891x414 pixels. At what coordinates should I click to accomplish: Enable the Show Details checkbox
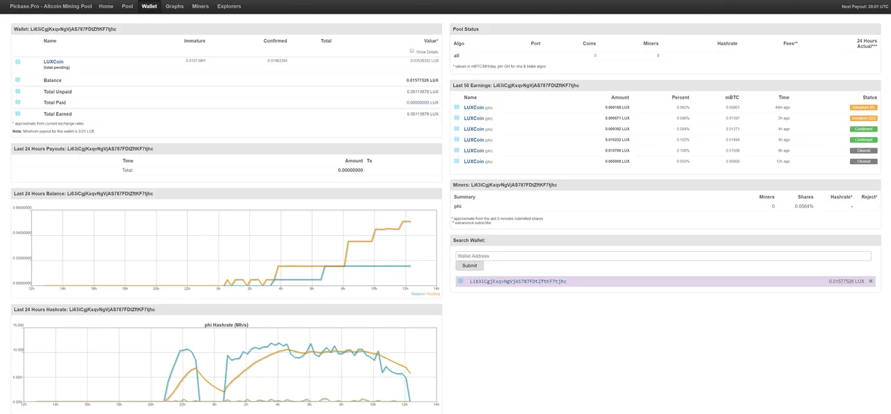tap(412, 51)
